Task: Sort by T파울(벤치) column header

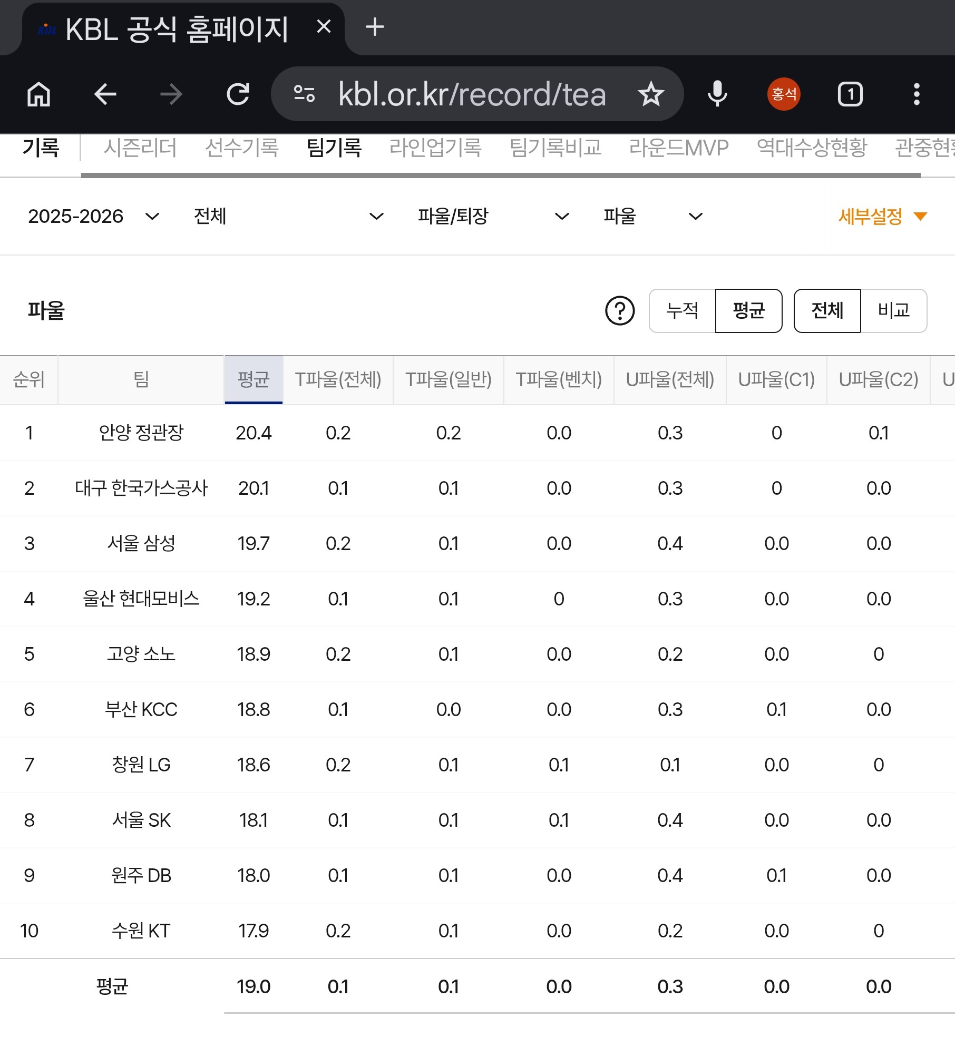Action: [559, 380]
